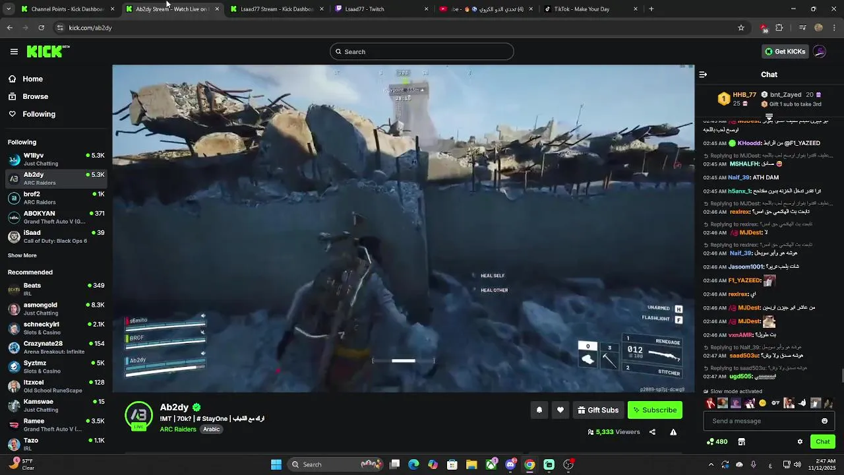Viewport: 844px width, 475px height.
Task: Open the user profile avatar menu
Action: tap(820, 51)
